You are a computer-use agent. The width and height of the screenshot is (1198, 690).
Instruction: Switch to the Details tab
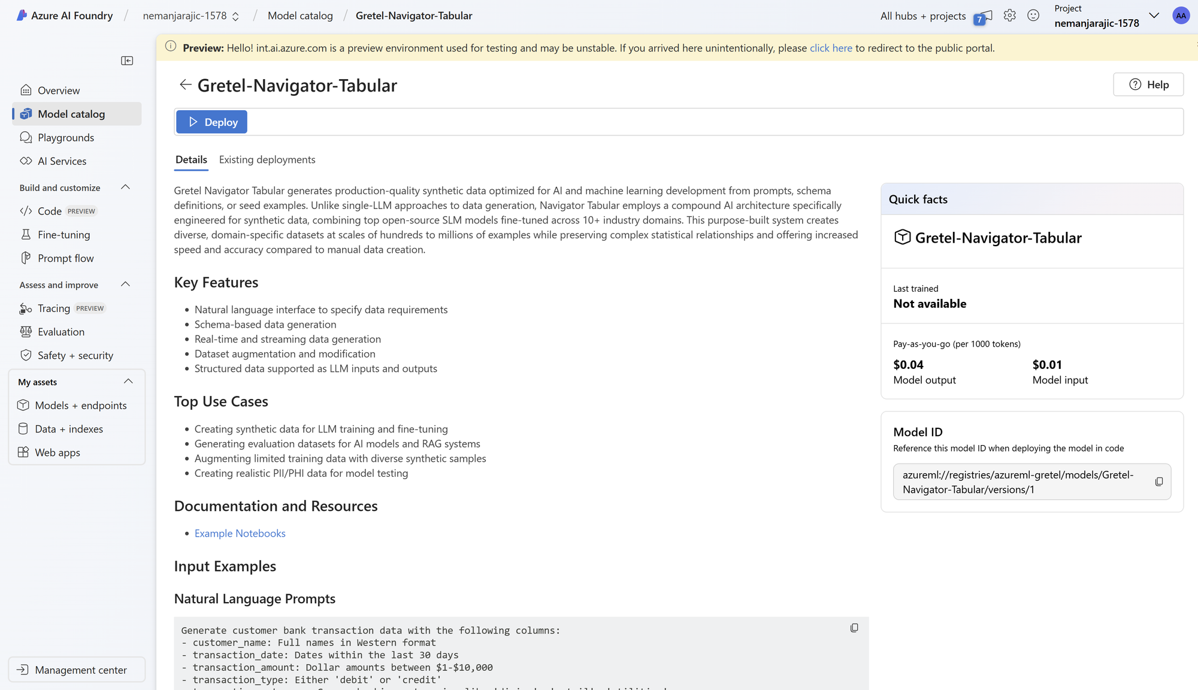click(191, 160)
